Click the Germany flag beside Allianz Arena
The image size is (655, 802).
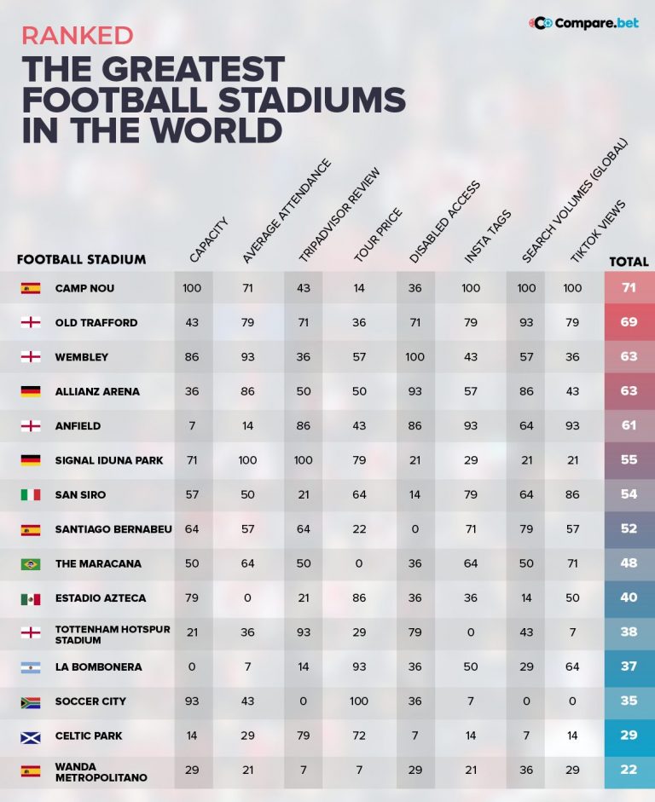[31, 392]
